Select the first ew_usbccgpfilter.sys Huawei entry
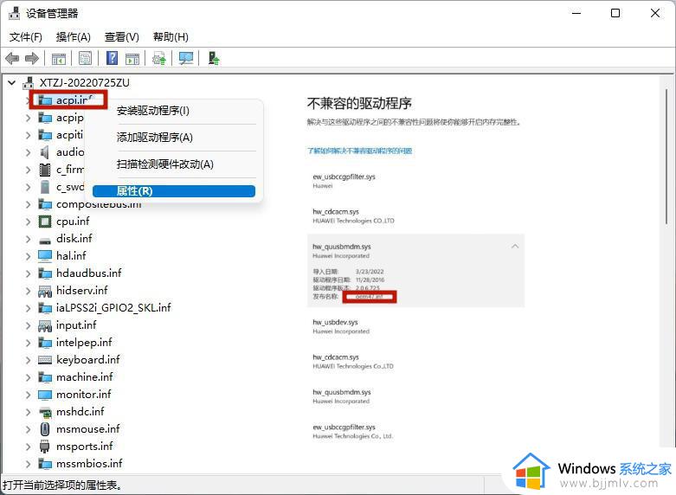The height and width of the screenshot is (495, 676). point(344,181)
